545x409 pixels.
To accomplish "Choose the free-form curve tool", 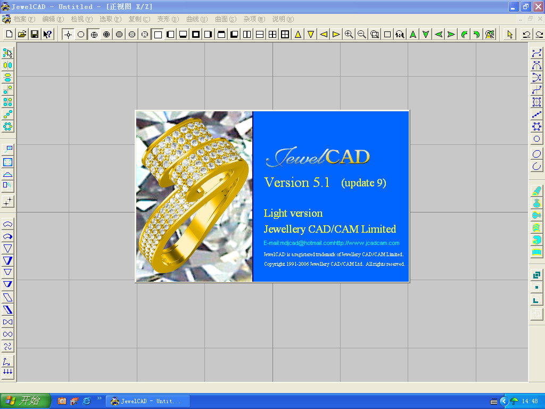I will [x=536, y=53].
